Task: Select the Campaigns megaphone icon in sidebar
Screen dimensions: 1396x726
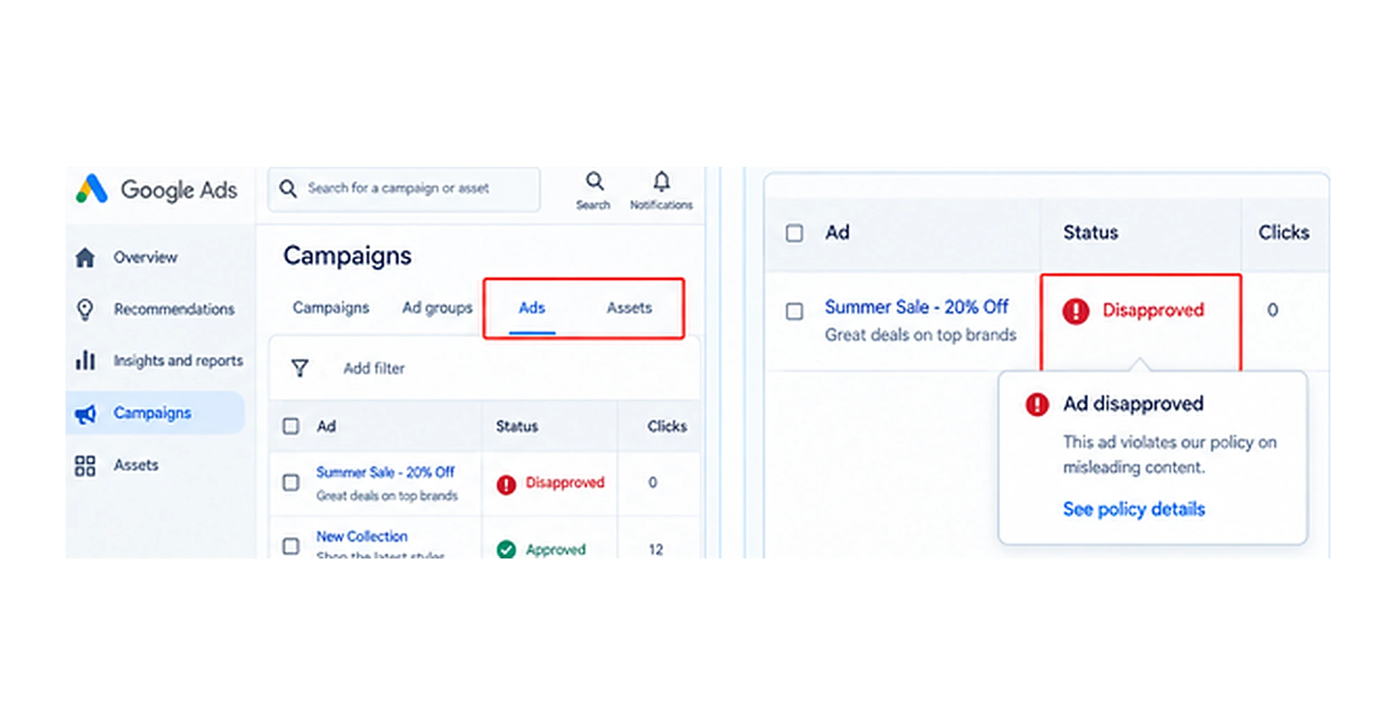Action: coord(85,413)
